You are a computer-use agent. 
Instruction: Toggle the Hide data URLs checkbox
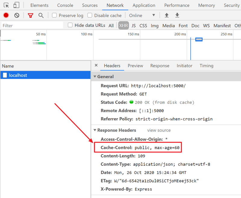70,25
